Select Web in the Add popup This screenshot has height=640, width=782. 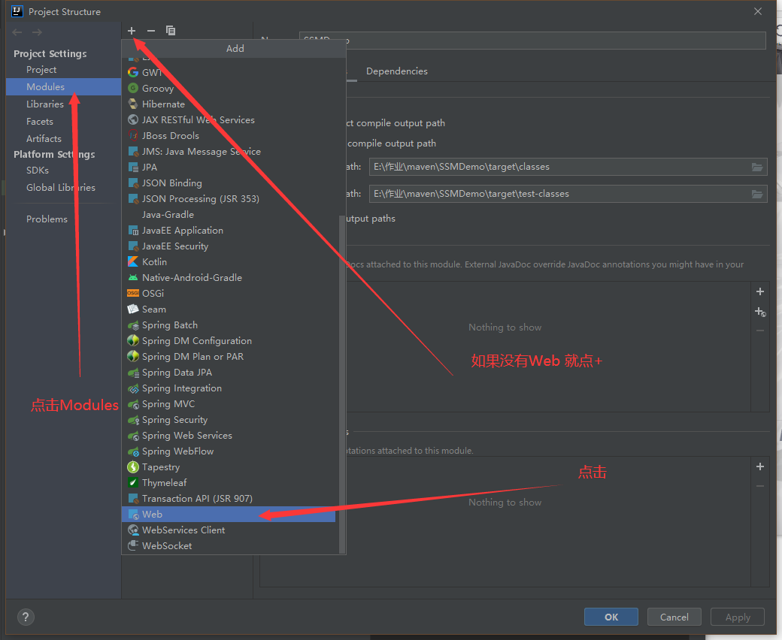click(x=229, y=514)
